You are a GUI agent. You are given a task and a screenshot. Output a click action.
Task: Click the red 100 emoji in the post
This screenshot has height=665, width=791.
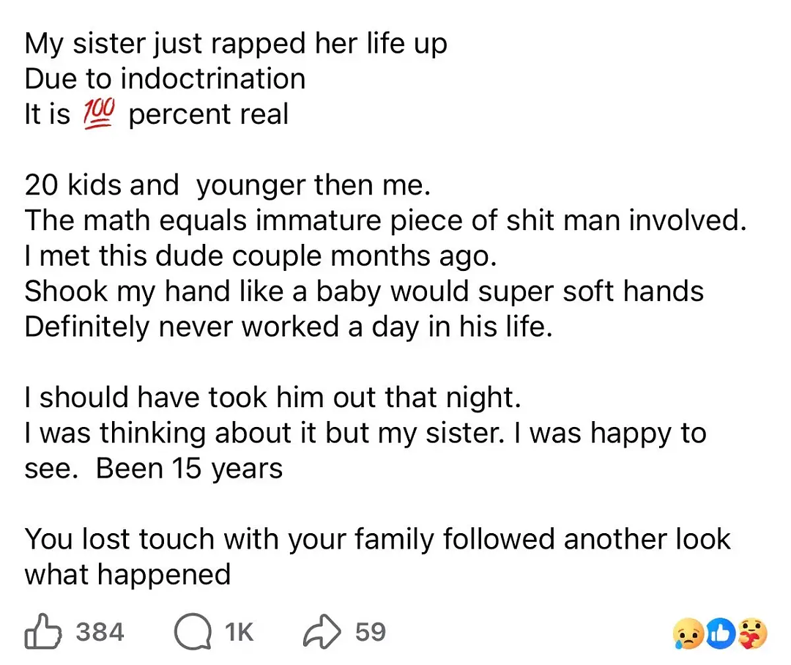[x=99, y=114]
